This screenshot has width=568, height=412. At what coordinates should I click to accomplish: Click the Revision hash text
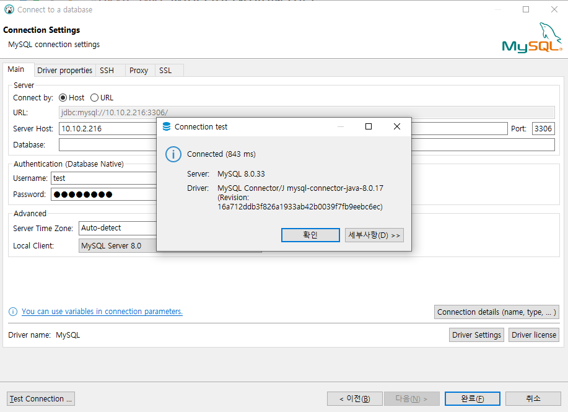click(x=300, y=207)
